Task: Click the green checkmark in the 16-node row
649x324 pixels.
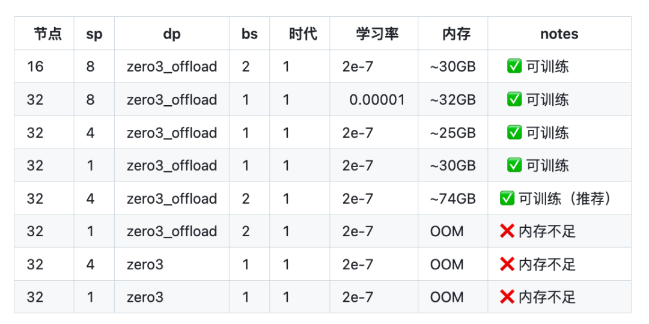Action: click(514, 66)
